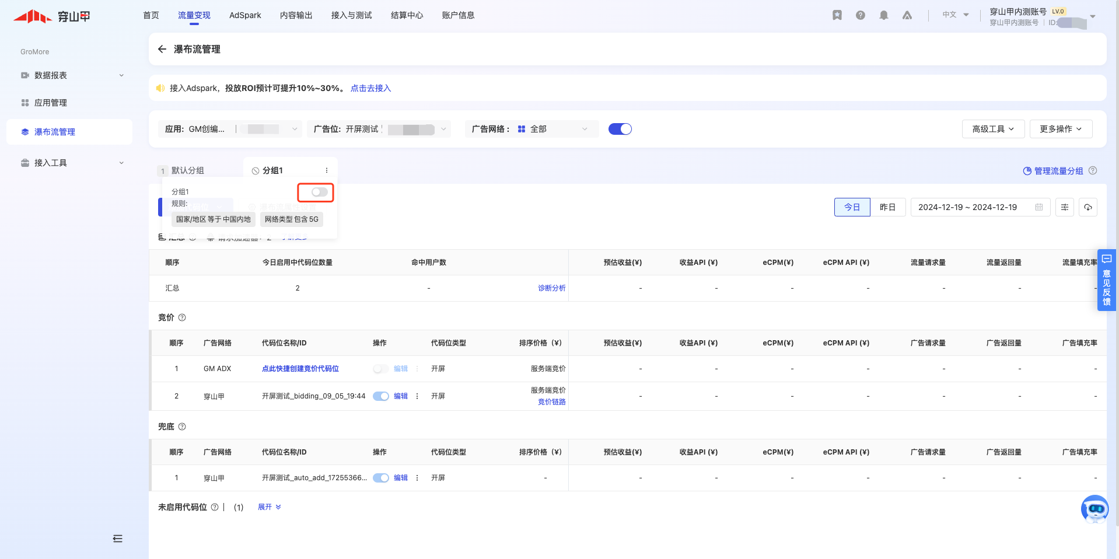Enable the 分组1 switch in popup
Screen dimensions: 1119x559
[x=319, y=192]
